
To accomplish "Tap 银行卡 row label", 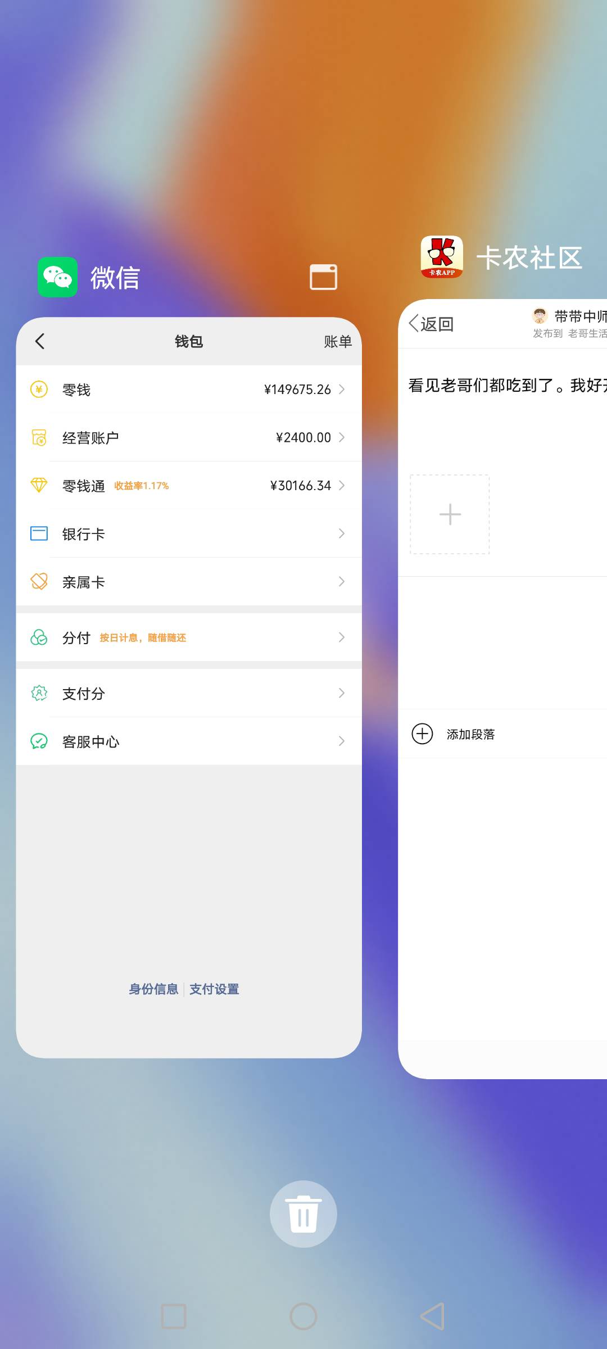I will click(84, 534).
